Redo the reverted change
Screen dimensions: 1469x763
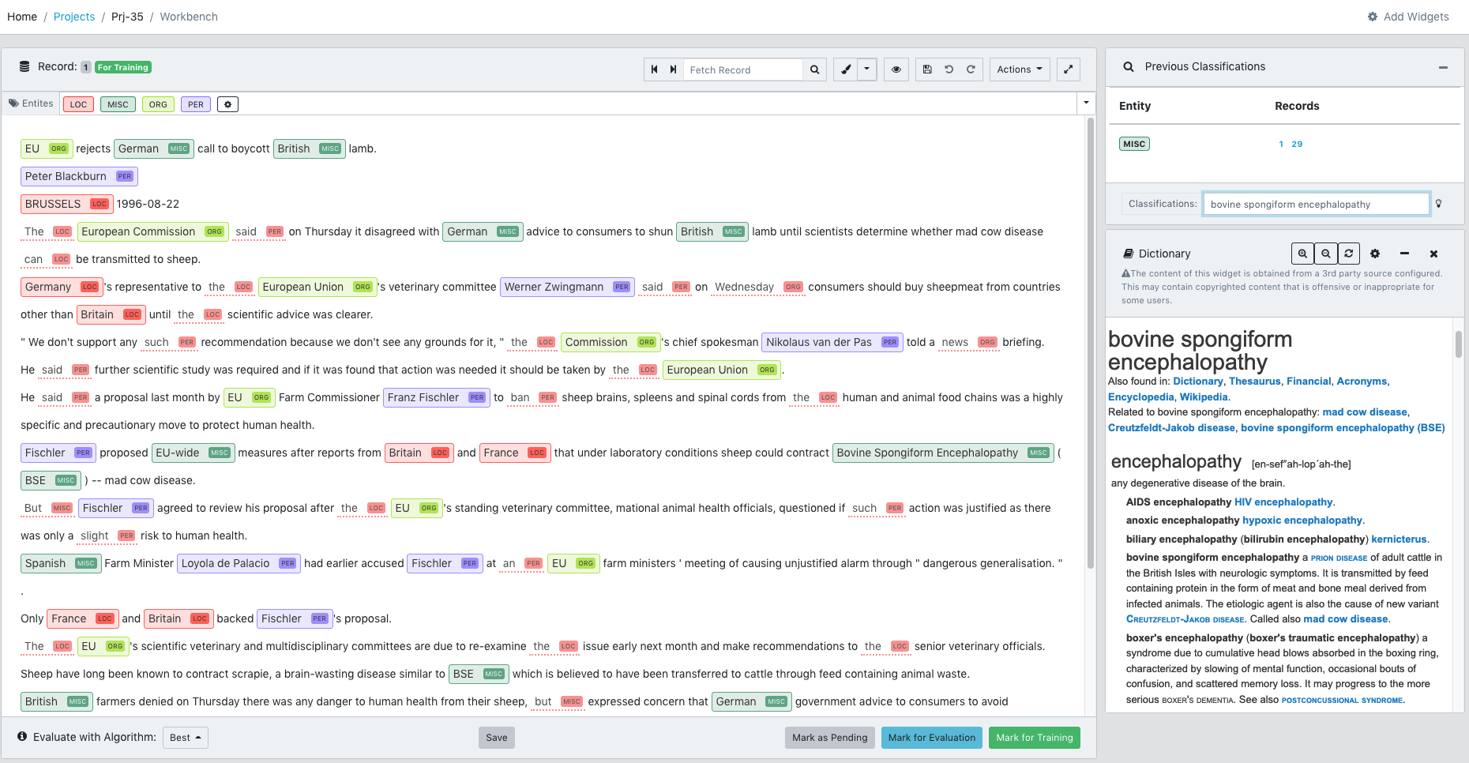point(971,69)
